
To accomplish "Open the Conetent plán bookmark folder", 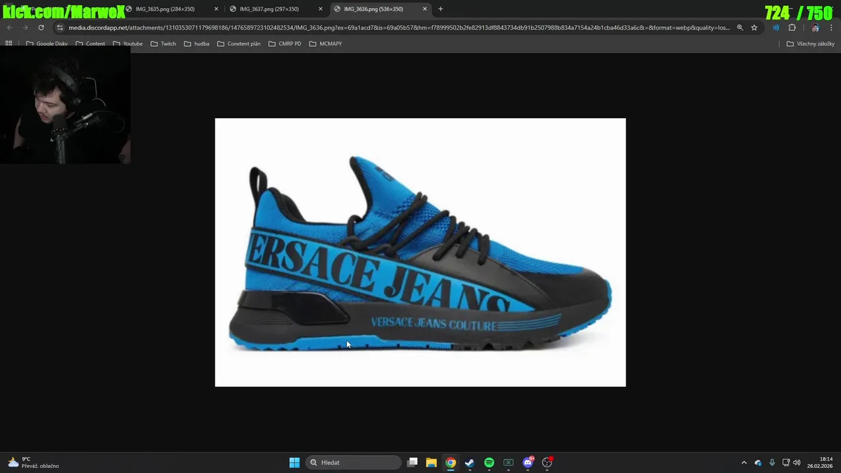I will coord(239,43).
